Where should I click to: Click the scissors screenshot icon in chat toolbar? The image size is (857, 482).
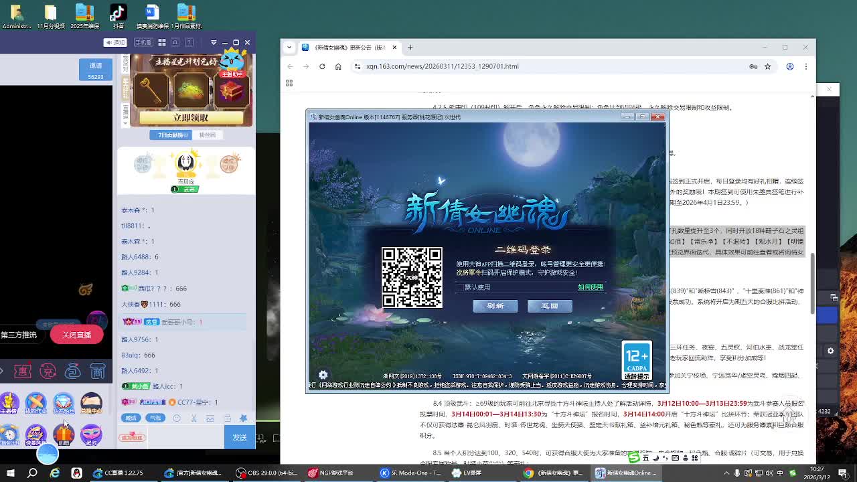193,418
